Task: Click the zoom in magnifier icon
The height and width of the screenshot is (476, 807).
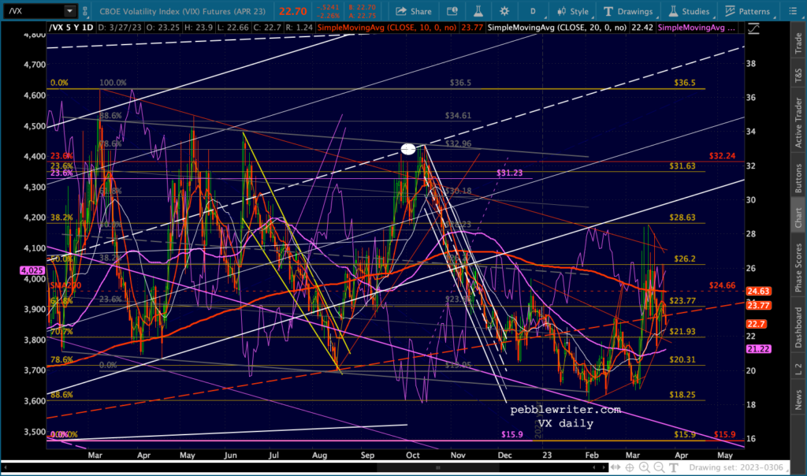Action: pyautogui.click(x=645, y=467)
